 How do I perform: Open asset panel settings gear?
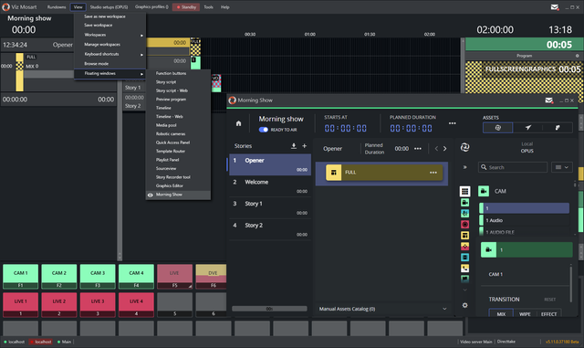coord(464,305)
